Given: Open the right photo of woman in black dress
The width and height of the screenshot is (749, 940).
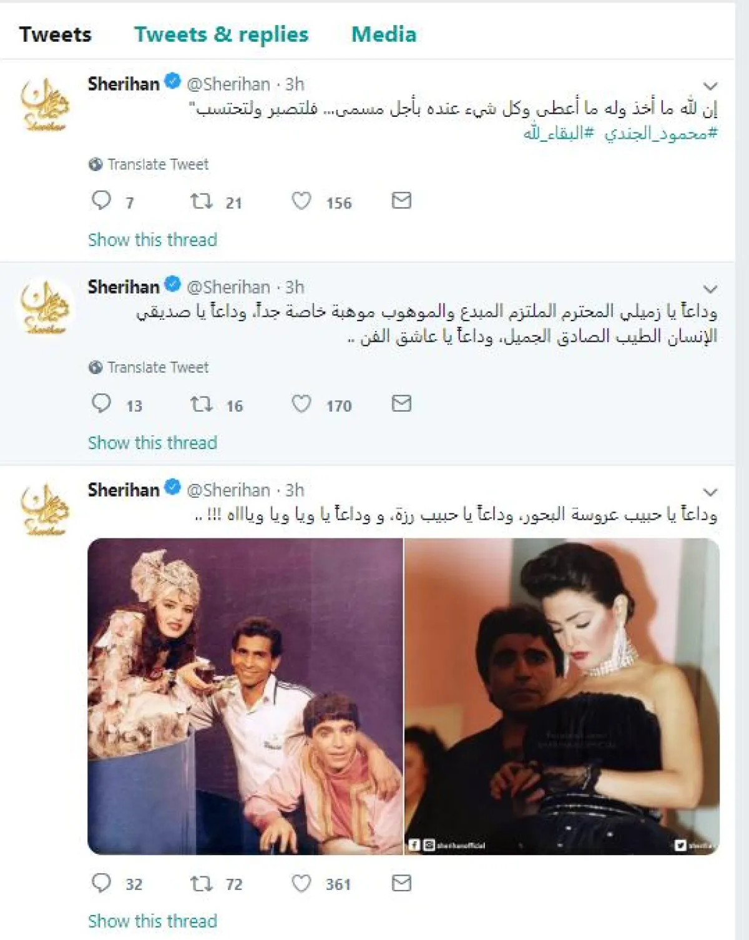Looking at the screenshot, I should (x=562, y=696).
